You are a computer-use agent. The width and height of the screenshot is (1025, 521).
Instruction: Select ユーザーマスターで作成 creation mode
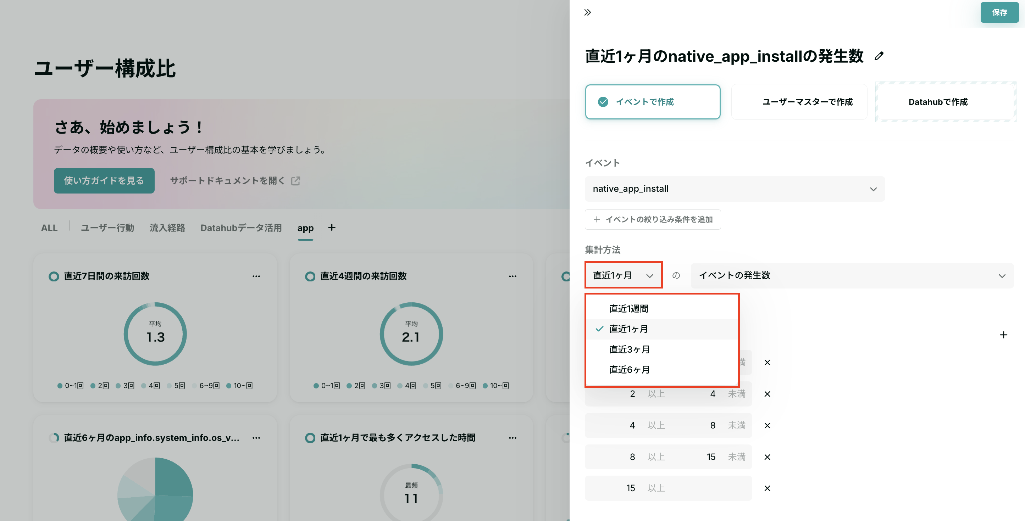[799, 102]
